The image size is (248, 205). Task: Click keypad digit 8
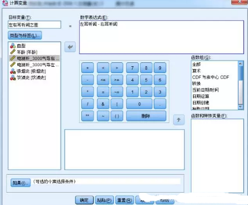(x=146, y=68)
